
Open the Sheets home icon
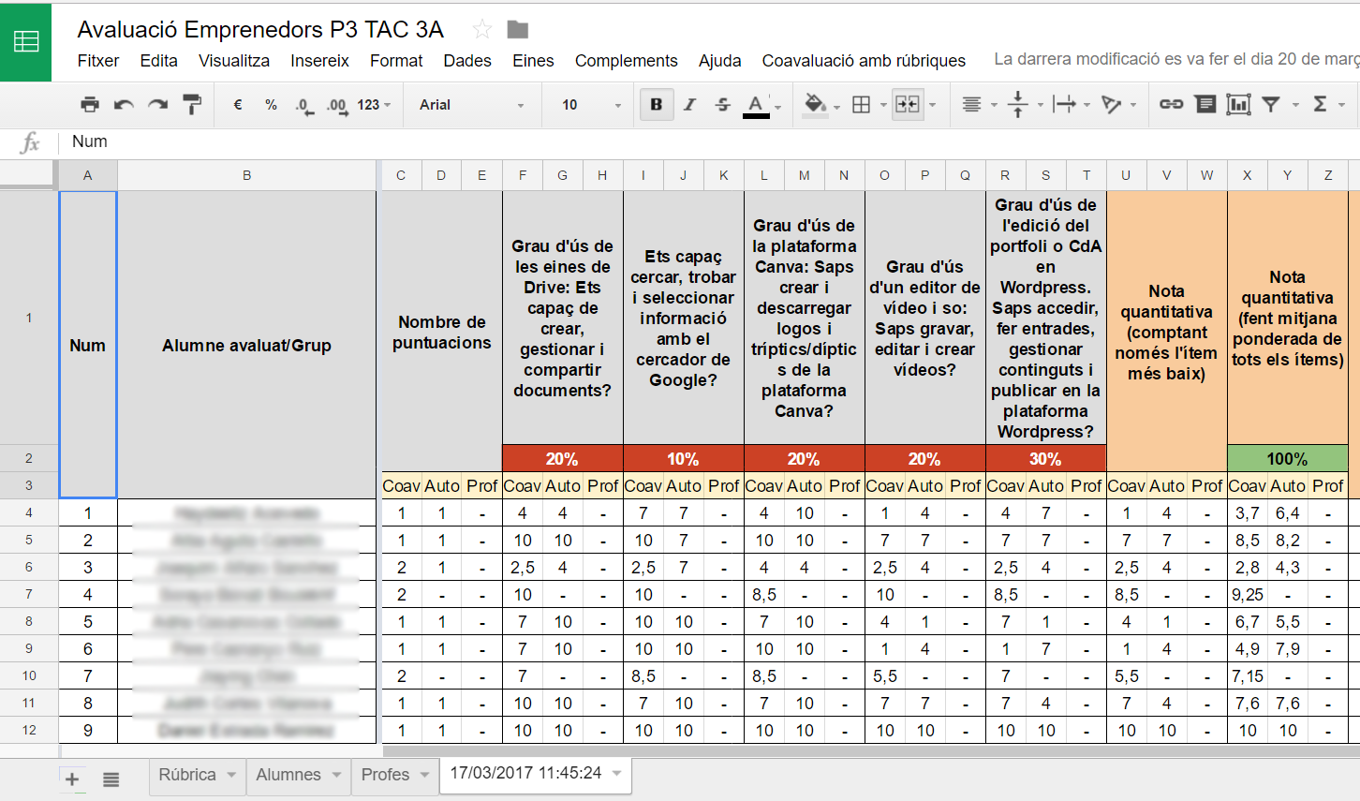pyautogui.click(x=25, y=41)
